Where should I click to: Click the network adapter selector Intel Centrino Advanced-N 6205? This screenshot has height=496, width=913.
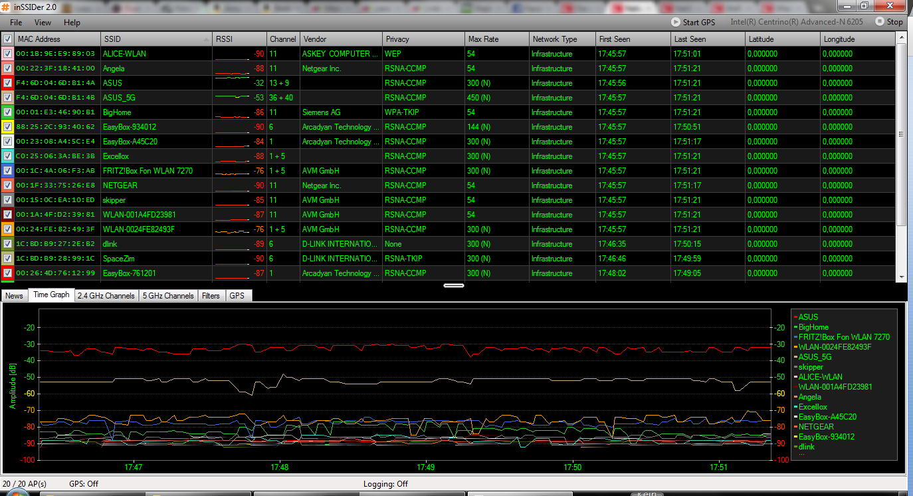797,22
